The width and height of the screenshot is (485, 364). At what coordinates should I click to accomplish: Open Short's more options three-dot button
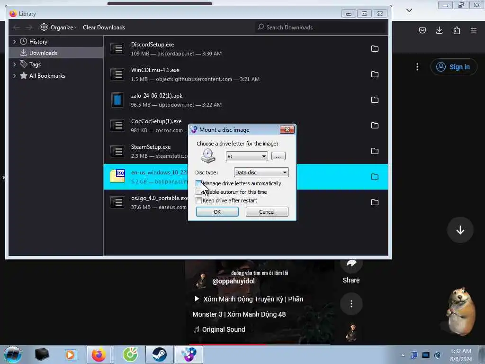pos(351,304)
